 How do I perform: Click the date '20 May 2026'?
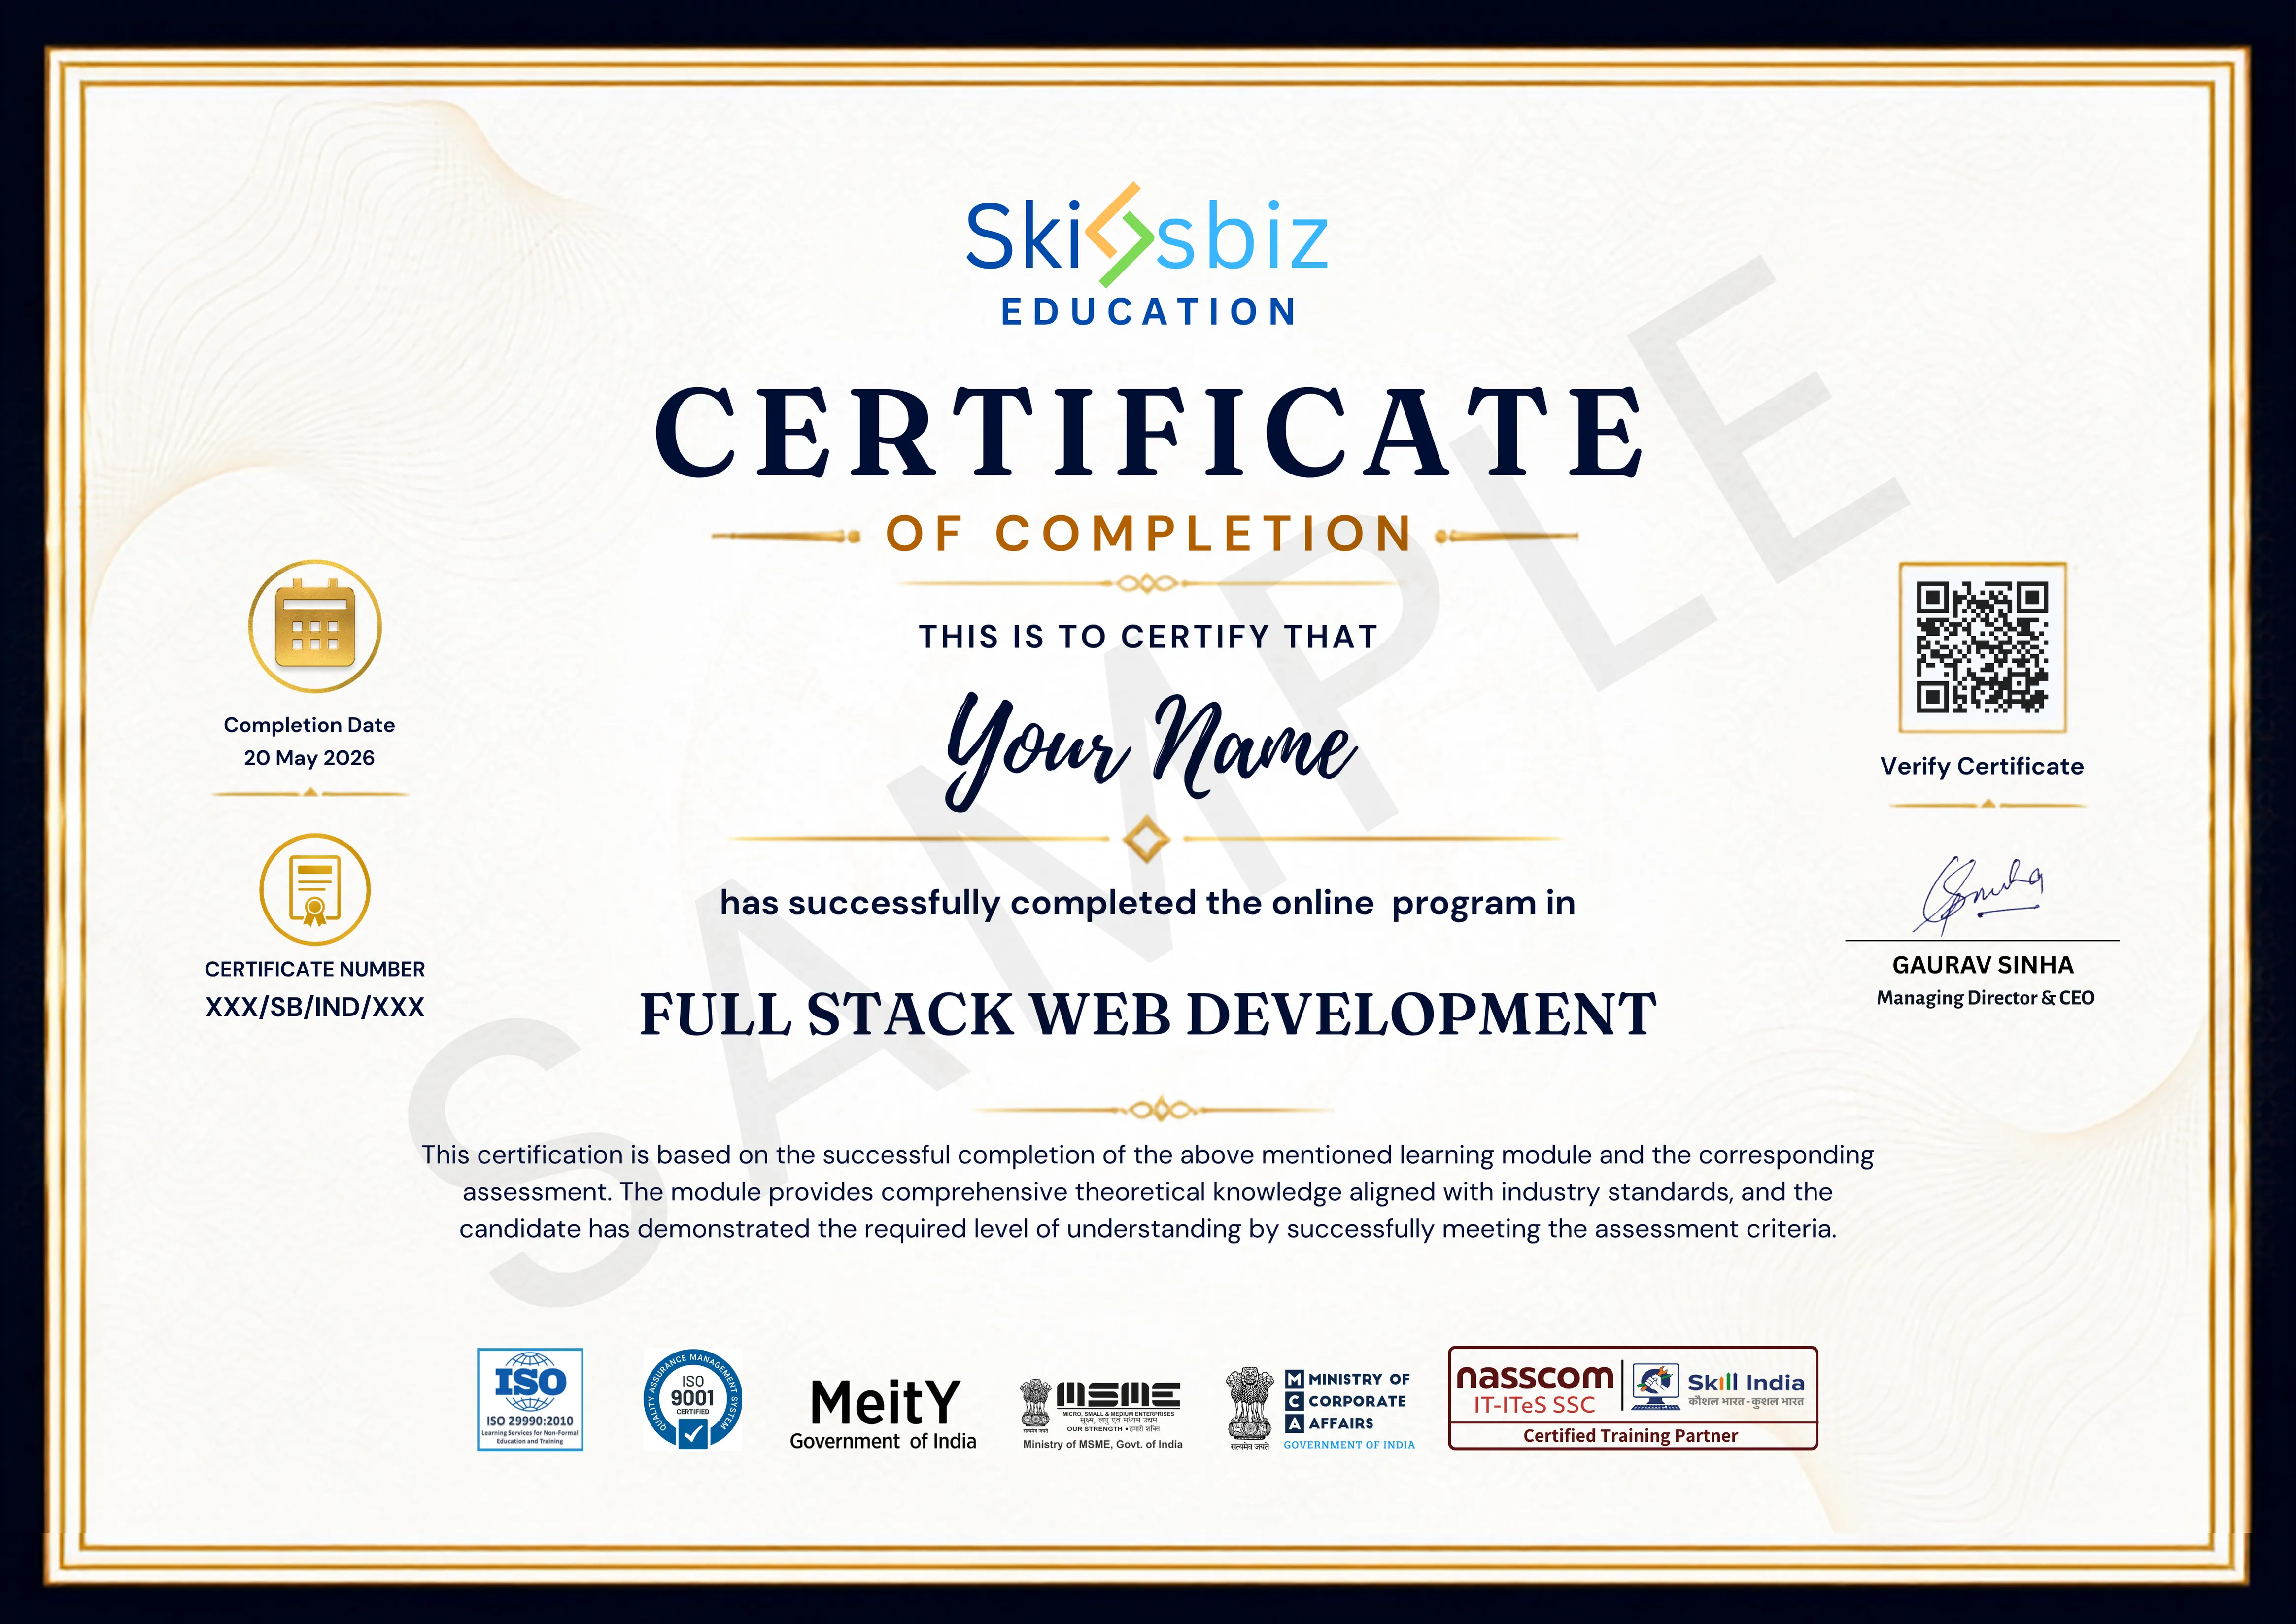(309, 758)
